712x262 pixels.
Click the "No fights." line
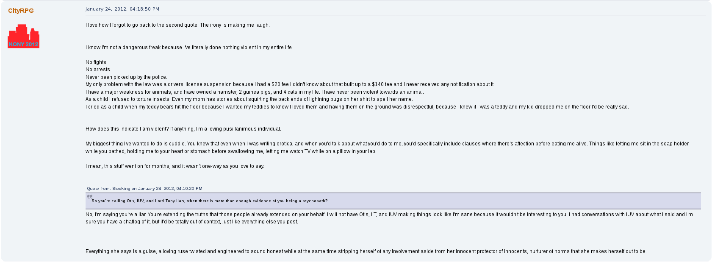pos(97,62)
